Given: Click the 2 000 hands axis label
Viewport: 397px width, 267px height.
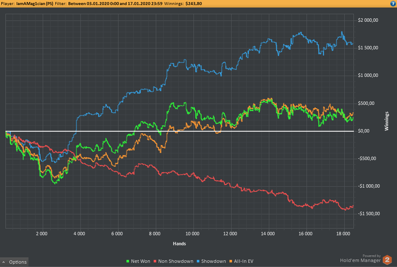Looking at the screenshot, I should [x=42, y=234].
